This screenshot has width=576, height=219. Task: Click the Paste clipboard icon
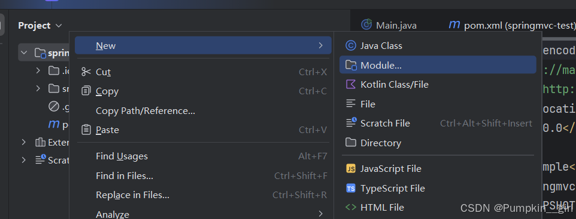(x=86, y=129)
